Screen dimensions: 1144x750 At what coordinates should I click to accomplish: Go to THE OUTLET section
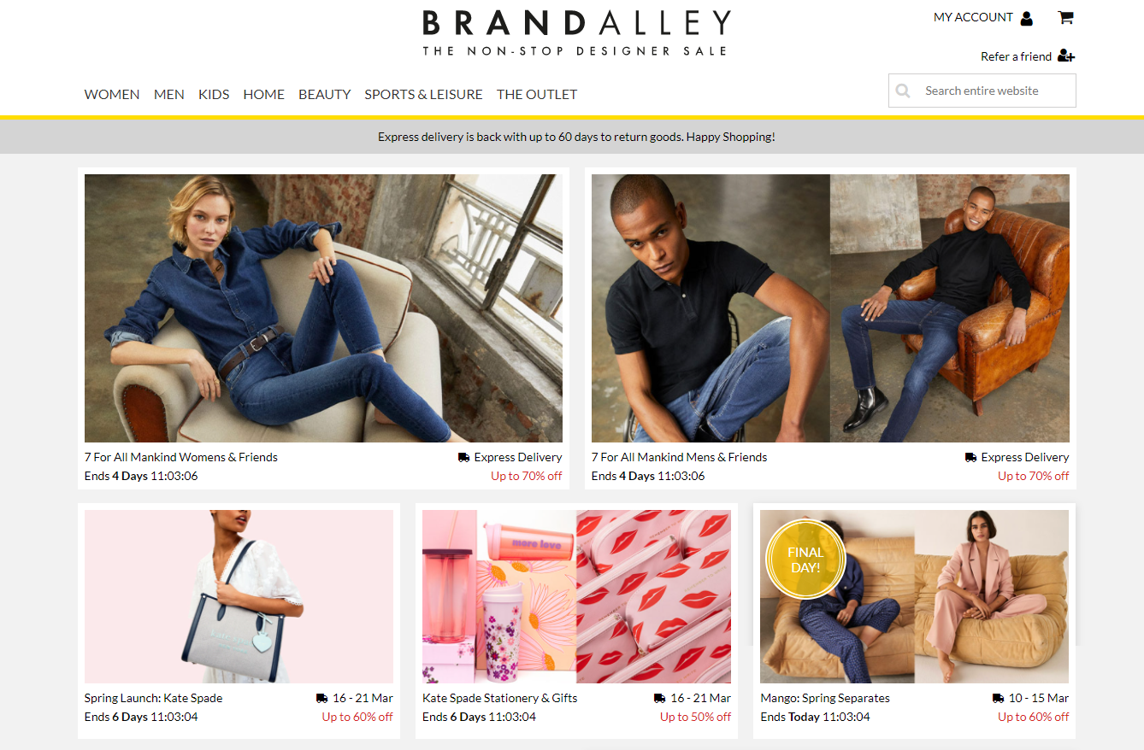(x=537, y=94)
